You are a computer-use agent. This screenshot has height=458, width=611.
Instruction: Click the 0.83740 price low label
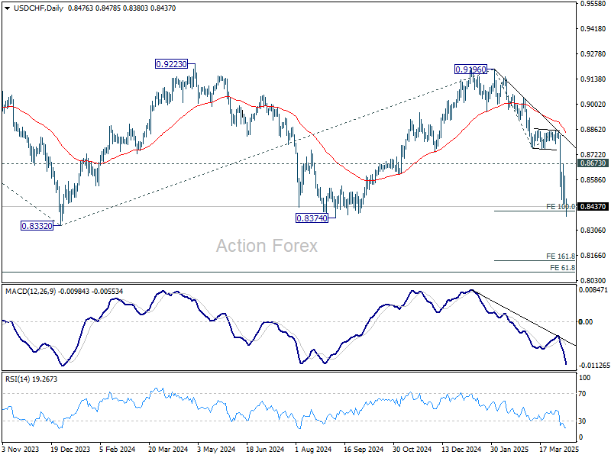(x=312, y=218)
